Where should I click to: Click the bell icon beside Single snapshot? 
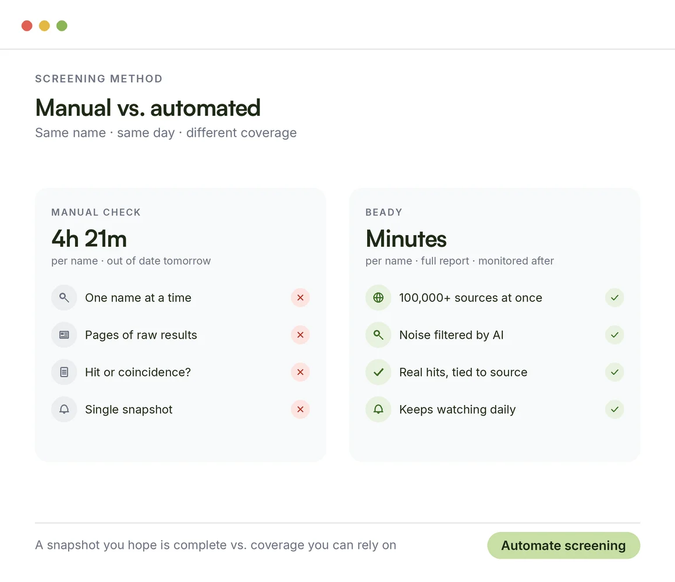pyautogui.click(x=64, y=409)
